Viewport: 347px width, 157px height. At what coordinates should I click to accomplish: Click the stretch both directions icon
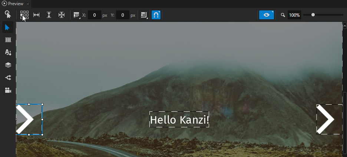[62, 15]
